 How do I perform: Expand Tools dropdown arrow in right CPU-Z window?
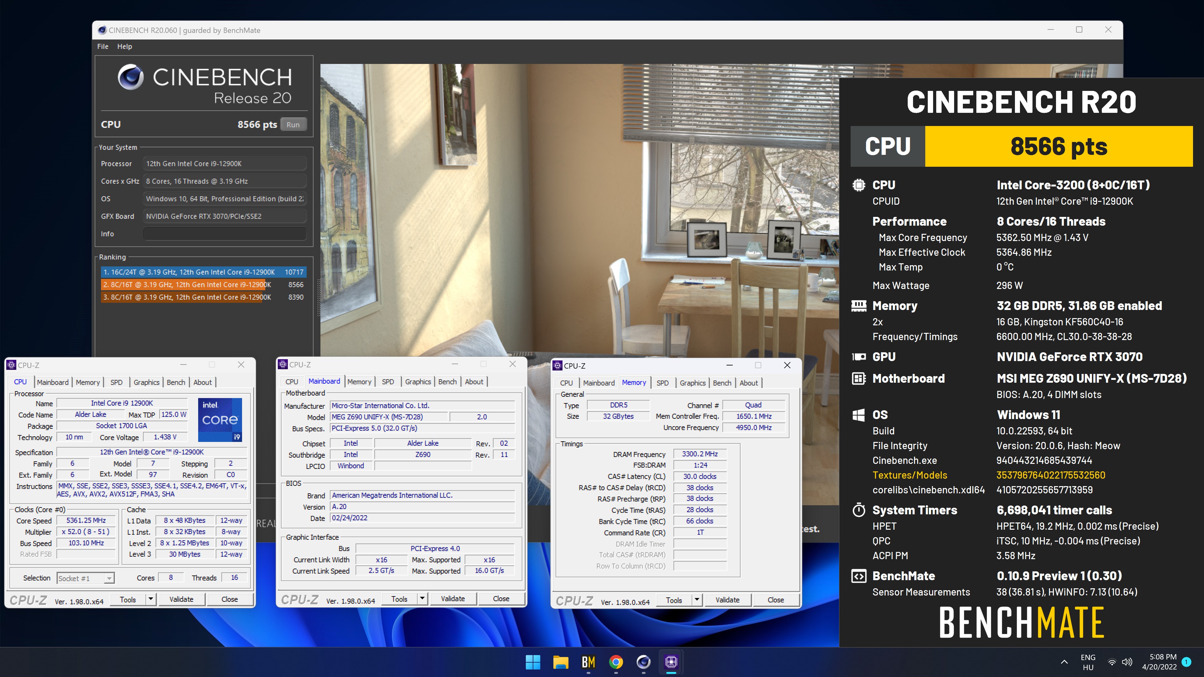(697, 601)
